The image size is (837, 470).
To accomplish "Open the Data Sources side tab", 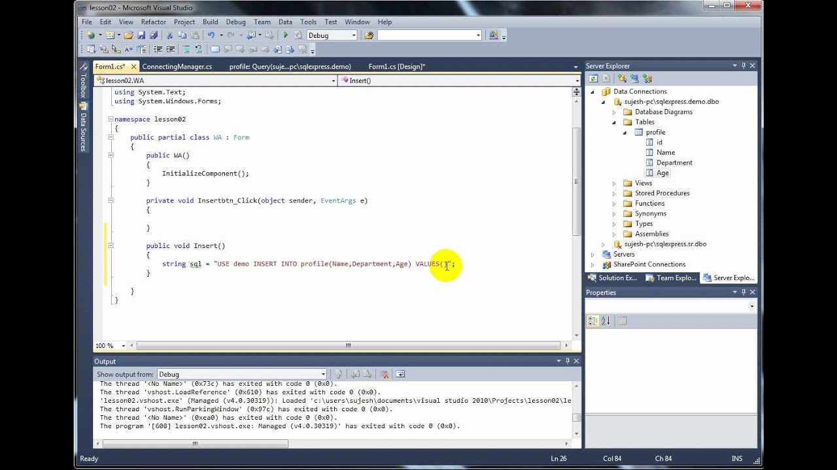I will (x=83, y=127).
